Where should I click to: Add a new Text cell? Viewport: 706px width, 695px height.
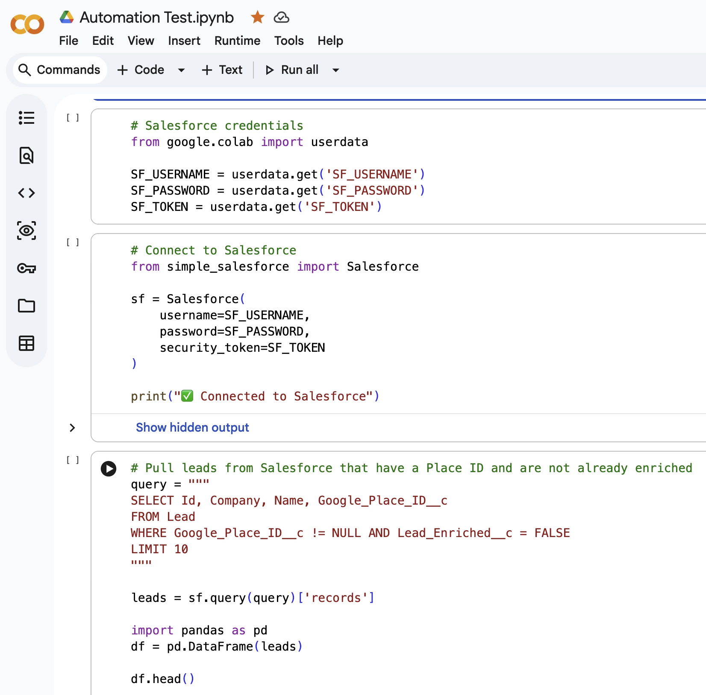pyautogui.click(x=221, y=70)
